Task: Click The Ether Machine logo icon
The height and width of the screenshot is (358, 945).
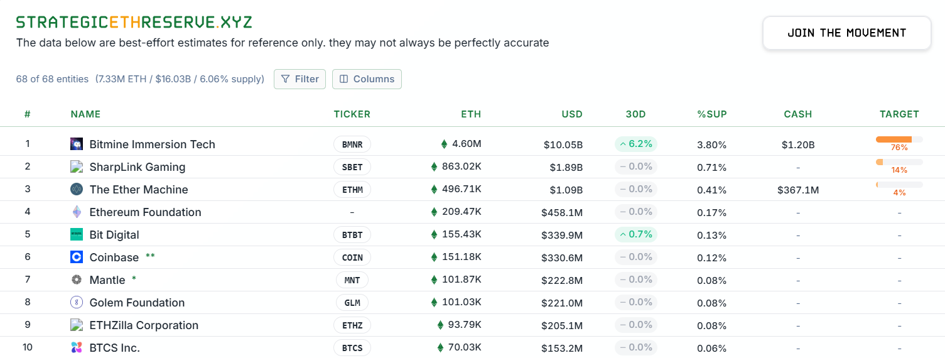Action: pos(77,189)
